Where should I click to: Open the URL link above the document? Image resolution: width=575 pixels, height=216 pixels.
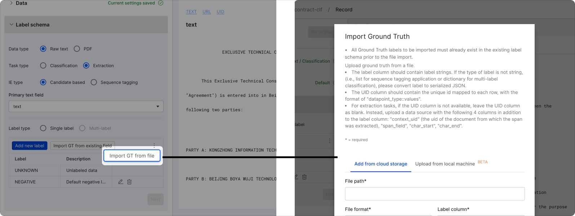[x=207, y=12]
